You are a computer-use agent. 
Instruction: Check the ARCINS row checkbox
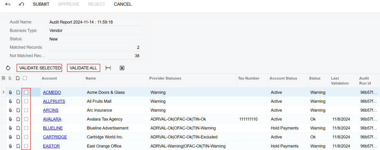pyautogui.click(x=26, y=110)
